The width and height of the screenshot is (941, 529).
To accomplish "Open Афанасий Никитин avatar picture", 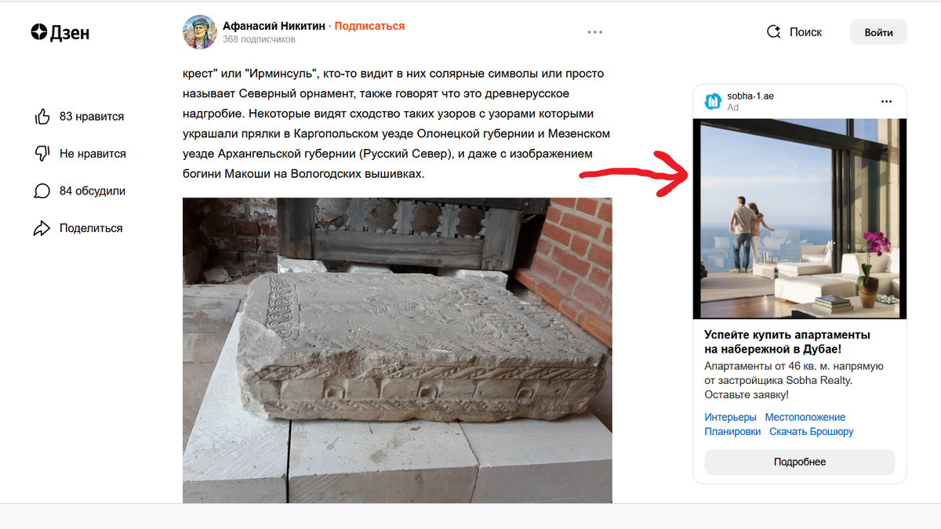I will (x=199, y=32).
